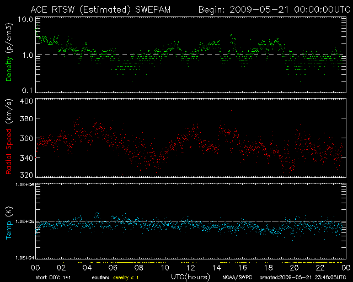Click the '400' speed tick label
This screenshot has width=353, height=282.
(x=26, y=101)
